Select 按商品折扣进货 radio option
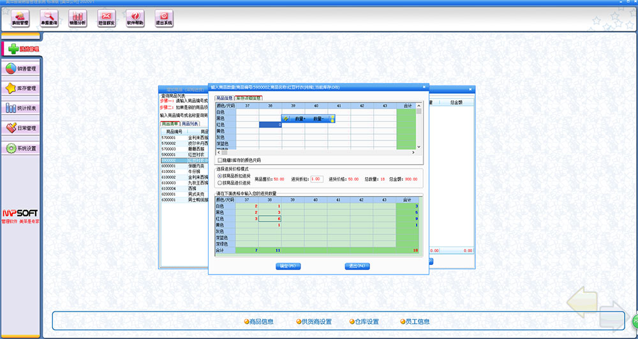 coord(220,176)
